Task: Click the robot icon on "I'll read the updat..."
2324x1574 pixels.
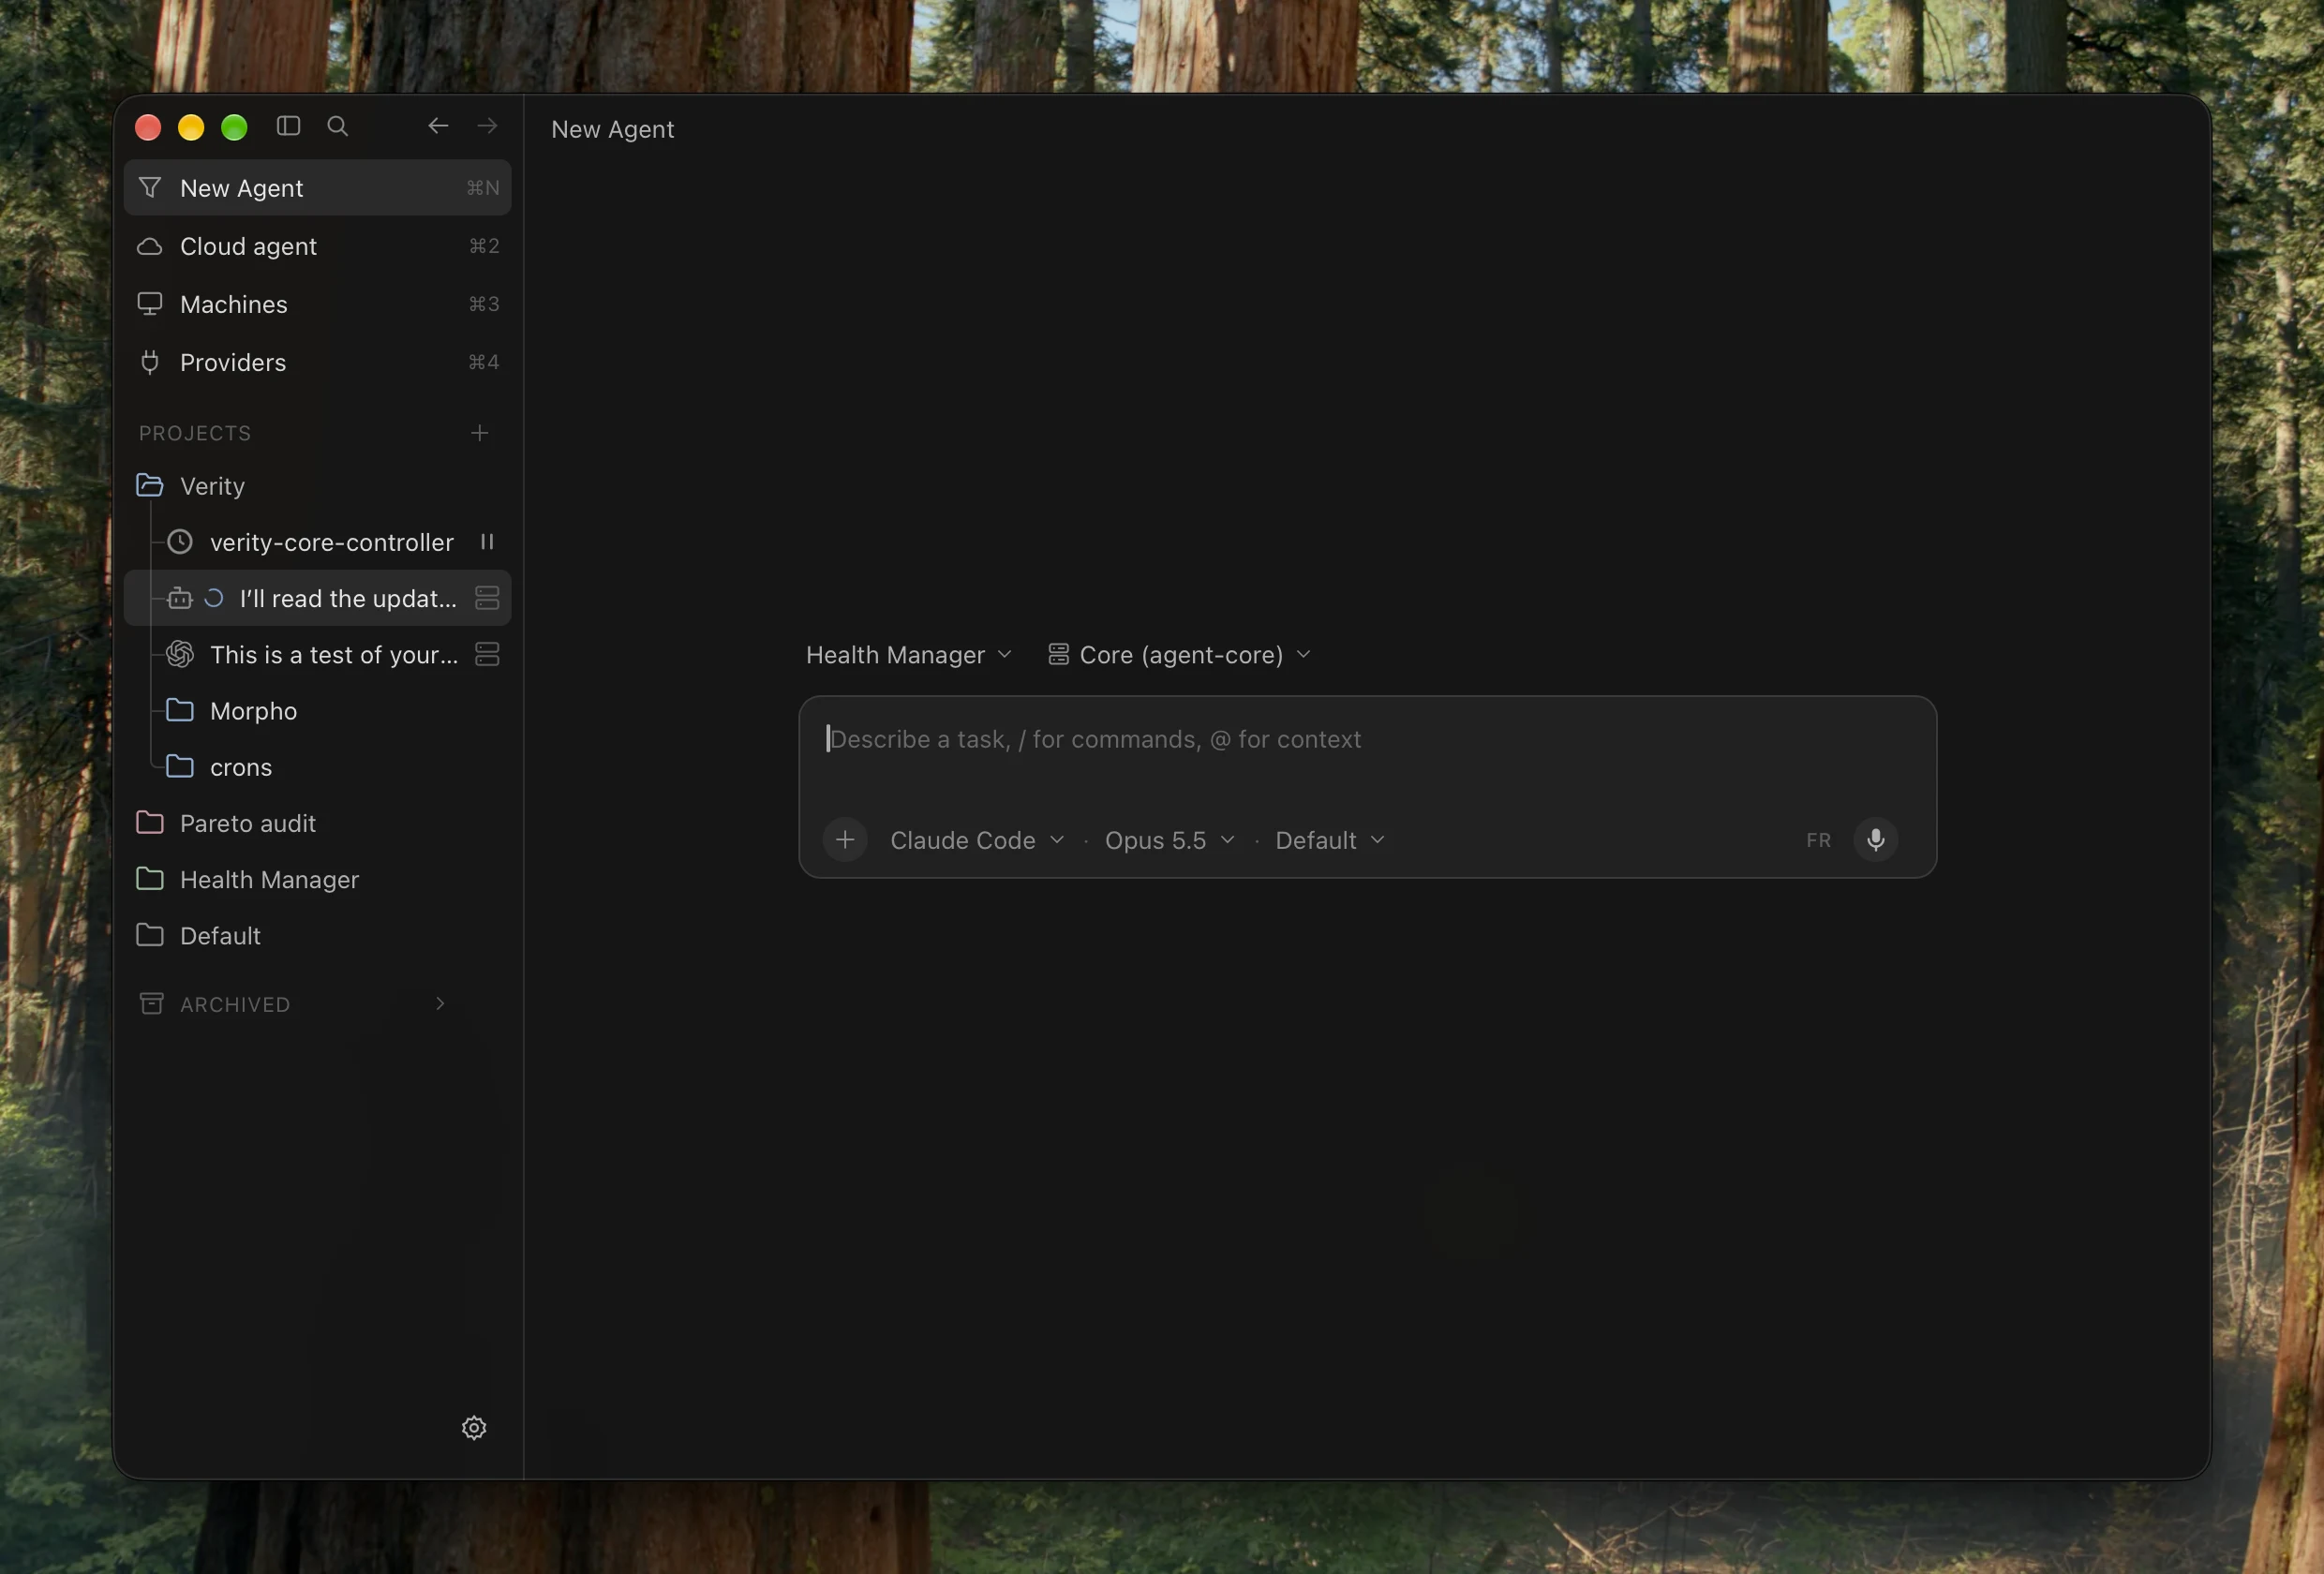Action: [180, 598]
